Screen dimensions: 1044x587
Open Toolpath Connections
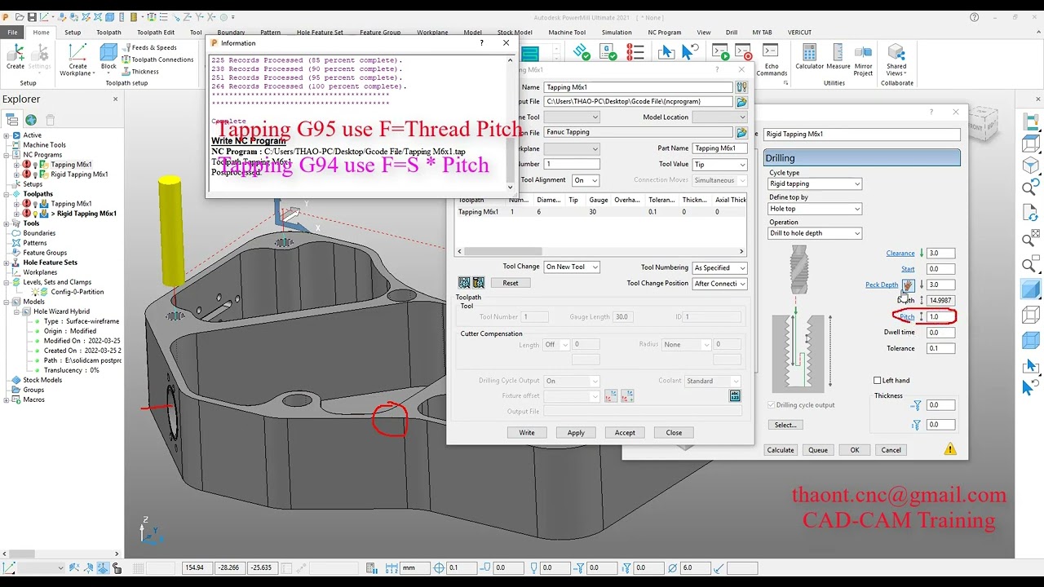click(157, 60)
